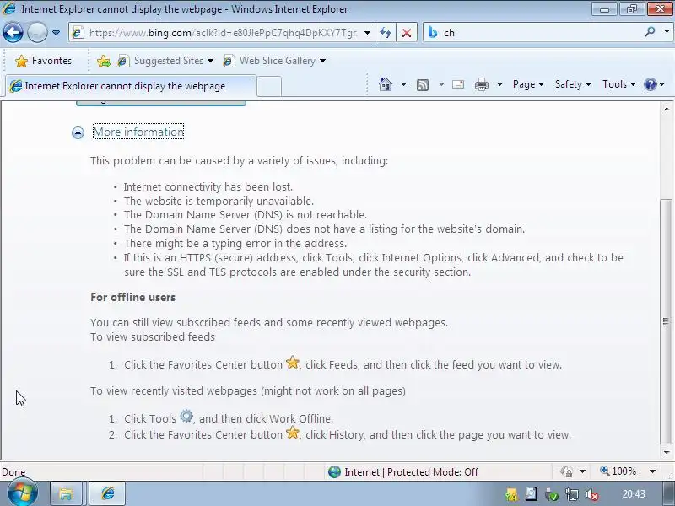Click the Done status bar text
This screenshot has height=506, width=675.
point(13,472)
